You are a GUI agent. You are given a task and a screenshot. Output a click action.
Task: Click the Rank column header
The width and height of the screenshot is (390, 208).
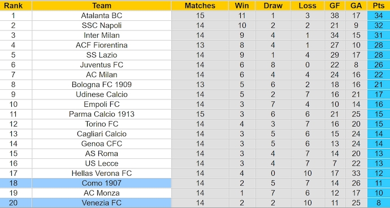(13, 6)
